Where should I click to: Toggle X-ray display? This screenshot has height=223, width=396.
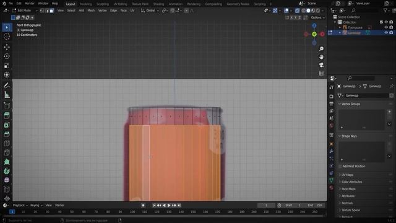coord(297,11)
